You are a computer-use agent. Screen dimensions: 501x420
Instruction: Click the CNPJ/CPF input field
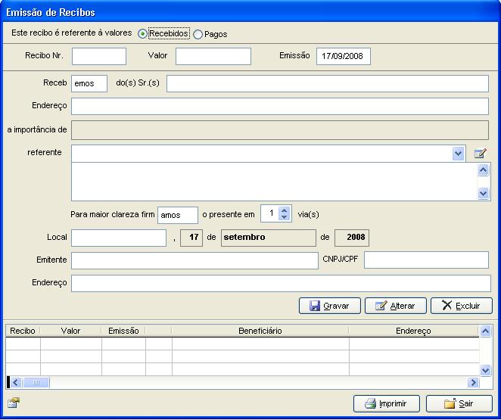(426, 260)
